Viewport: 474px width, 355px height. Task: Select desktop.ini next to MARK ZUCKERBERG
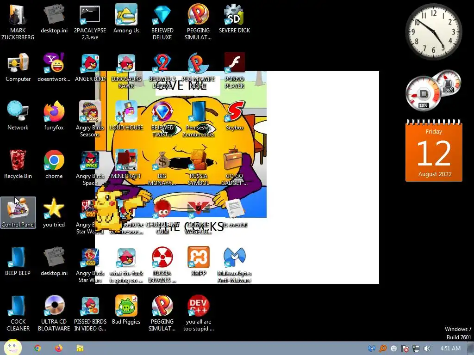point(54,18)
